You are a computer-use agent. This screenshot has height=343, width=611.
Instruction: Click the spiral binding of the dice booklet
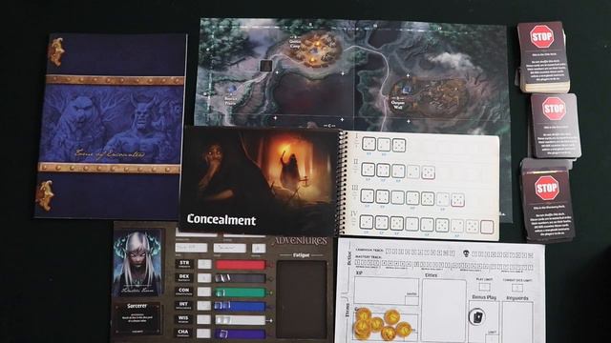pyautogui.click(x=344, y=183)
